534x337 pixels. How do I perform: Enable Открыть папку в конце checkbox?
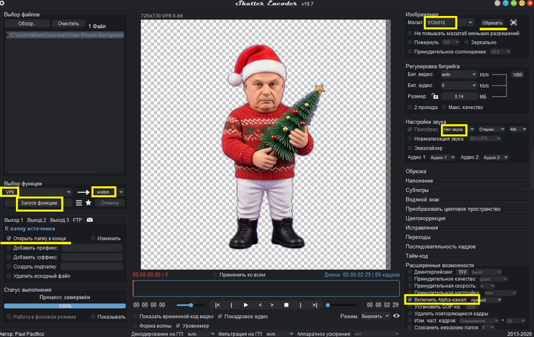point(9,239)
